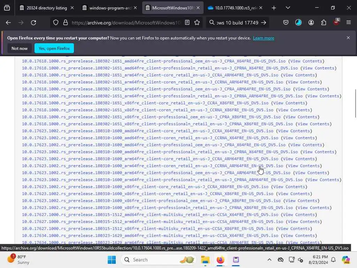Bookmark this page with the star
This screenshot has height=268, width=357.
click(x=197, y=23)
